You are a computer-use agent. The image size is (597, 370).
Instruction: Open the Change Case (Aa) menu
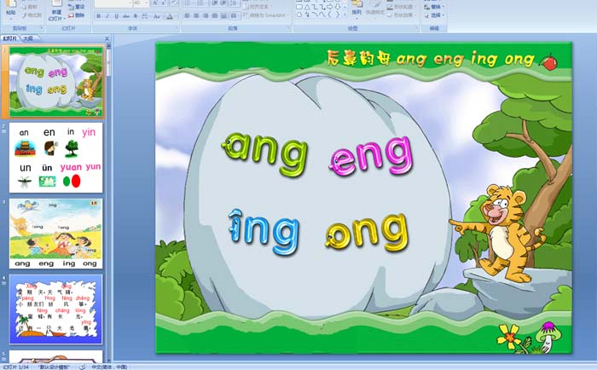tap(157, 16)
